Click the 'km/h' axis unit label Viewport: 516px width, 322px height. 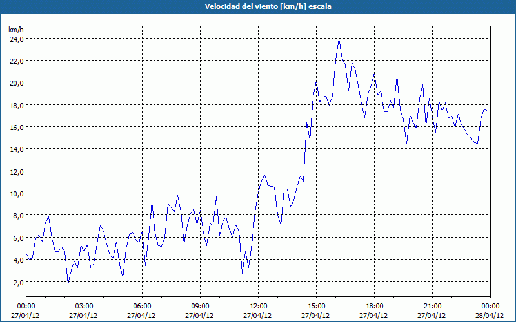(x=15, y=30)
